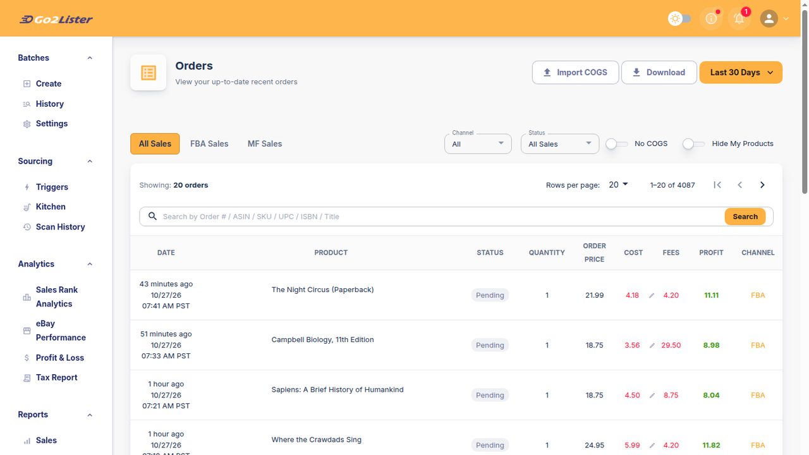Select the All Sales tab
809x455 pixels.
click(155, 143)
